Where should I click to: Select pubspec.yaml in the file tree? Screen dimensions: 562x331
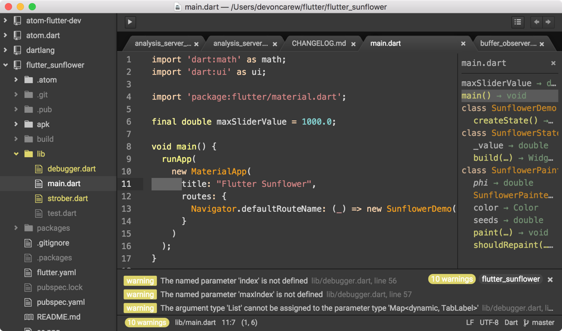61,303
